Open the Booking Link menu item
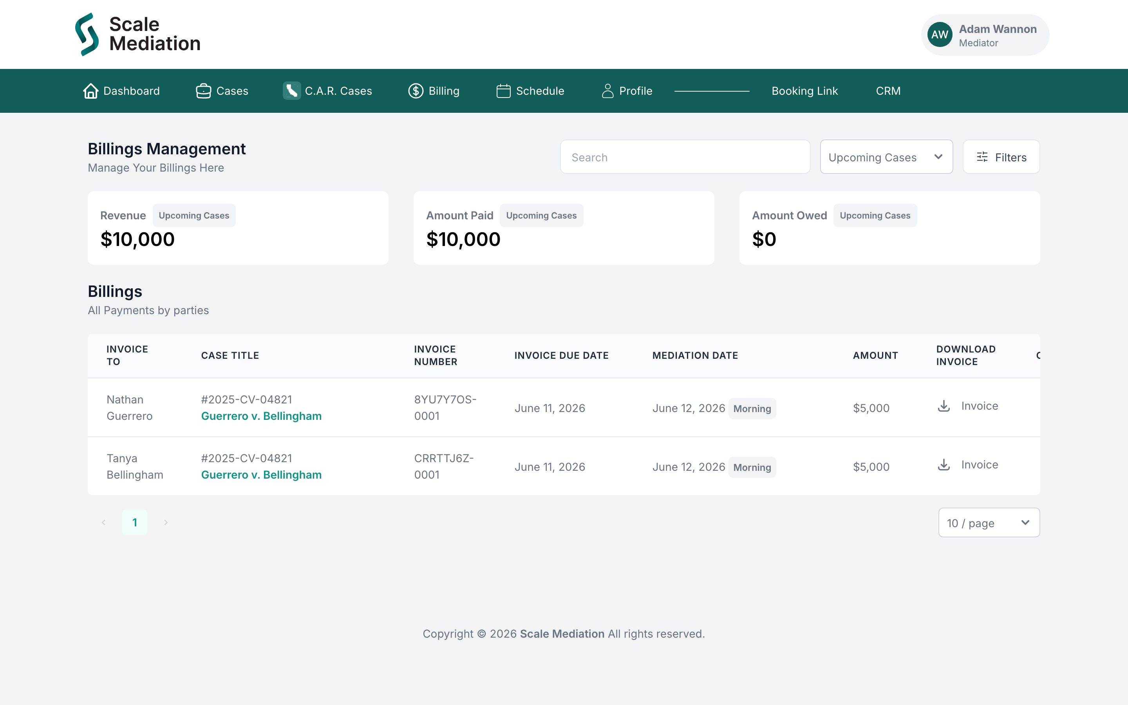Screen dimensions: 1128x705 pyautogui.click(x=804, y=91)
